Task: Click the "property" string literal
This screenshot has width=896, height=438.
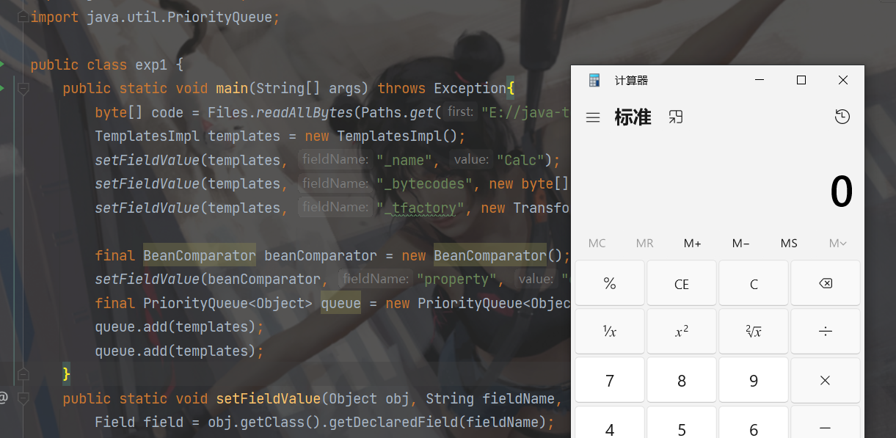Action: pyautogui.click(x=457, y=279)
